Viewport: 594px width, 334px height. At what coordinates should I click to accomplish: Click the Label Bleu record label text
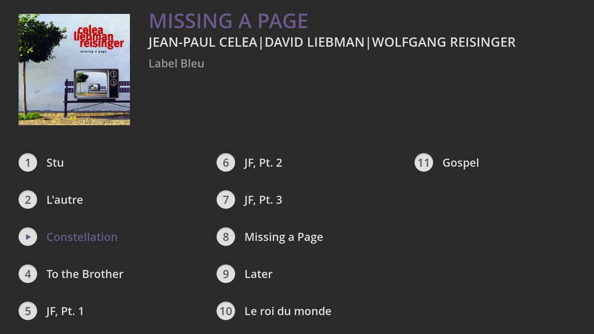pyautogui.click(x=176, y=64)
